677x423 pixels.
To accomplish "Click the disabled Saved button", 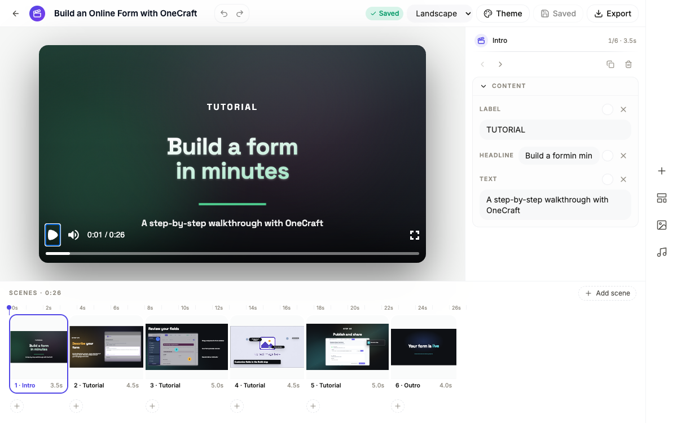I will click(558, 14).
